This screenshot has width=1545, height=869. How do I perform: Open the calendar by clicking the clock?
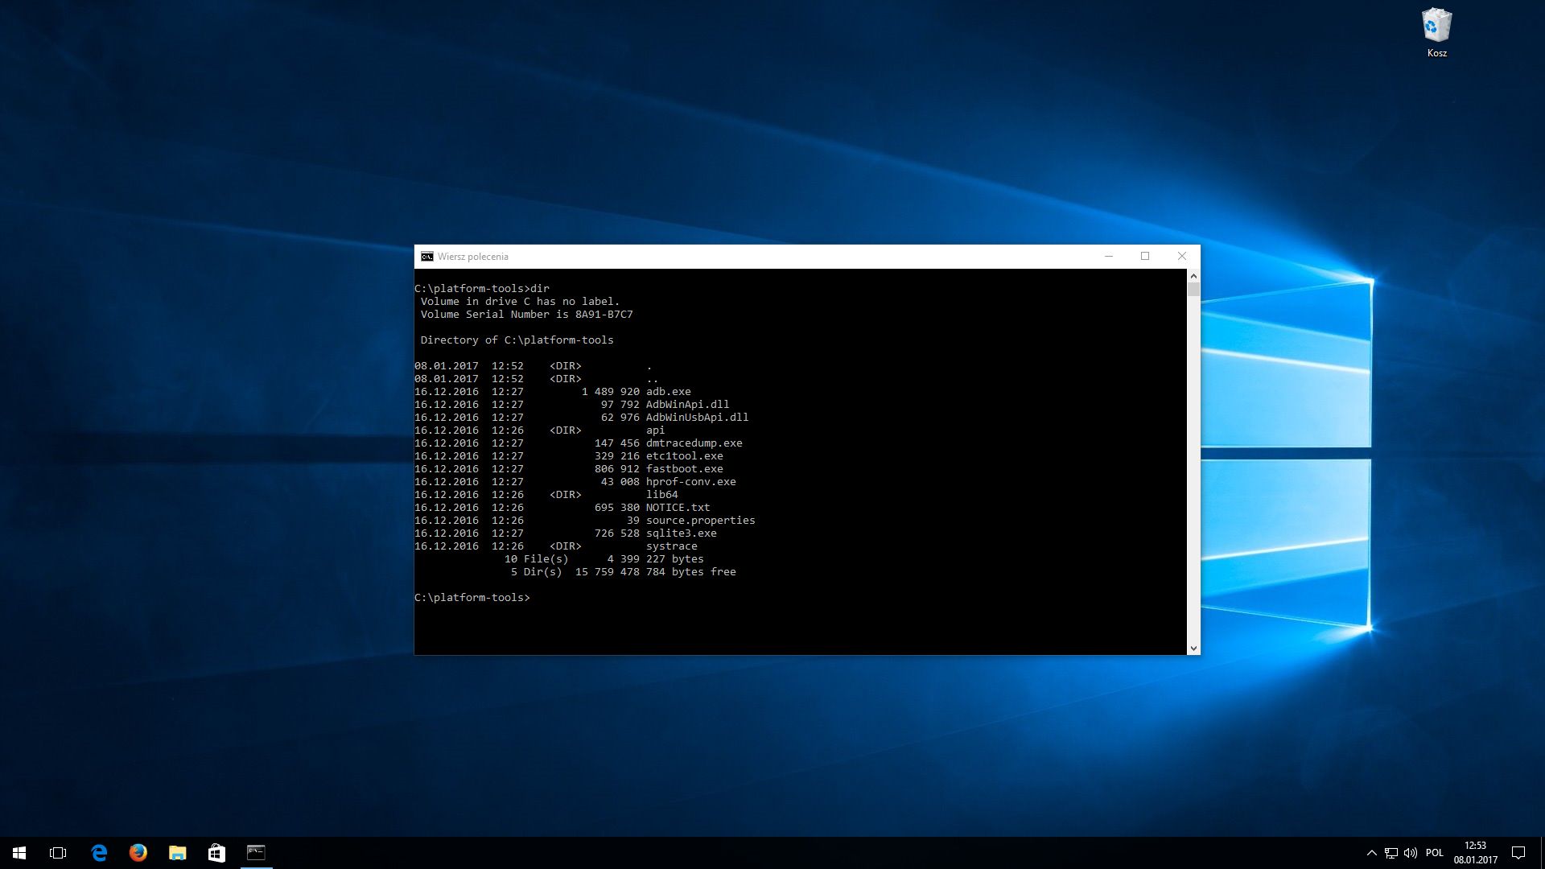(1475, 846)
